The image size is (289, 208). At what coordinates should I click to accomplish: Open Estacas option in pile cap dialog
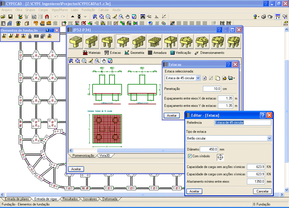113,53
